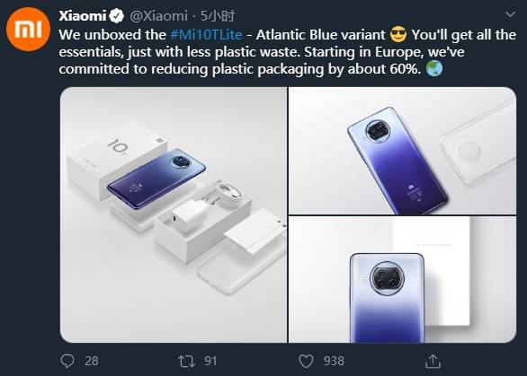Click the globe emoji after 60%

coord(434,69)
